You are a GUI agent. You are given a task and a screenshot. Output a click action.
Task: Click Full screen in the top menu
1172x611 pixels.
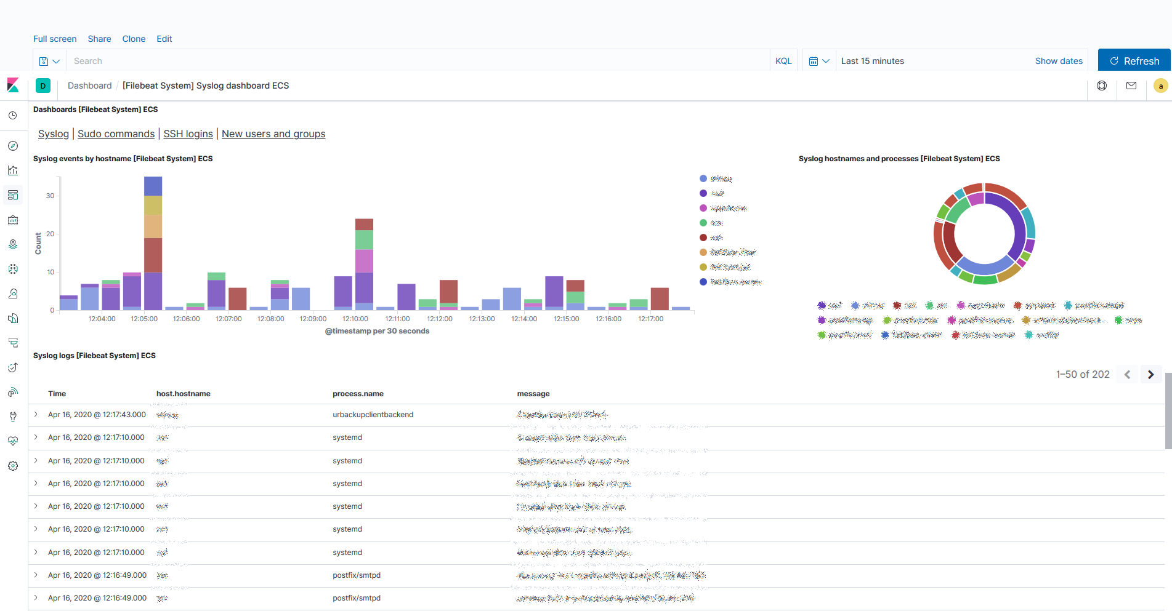pos(55,39)
